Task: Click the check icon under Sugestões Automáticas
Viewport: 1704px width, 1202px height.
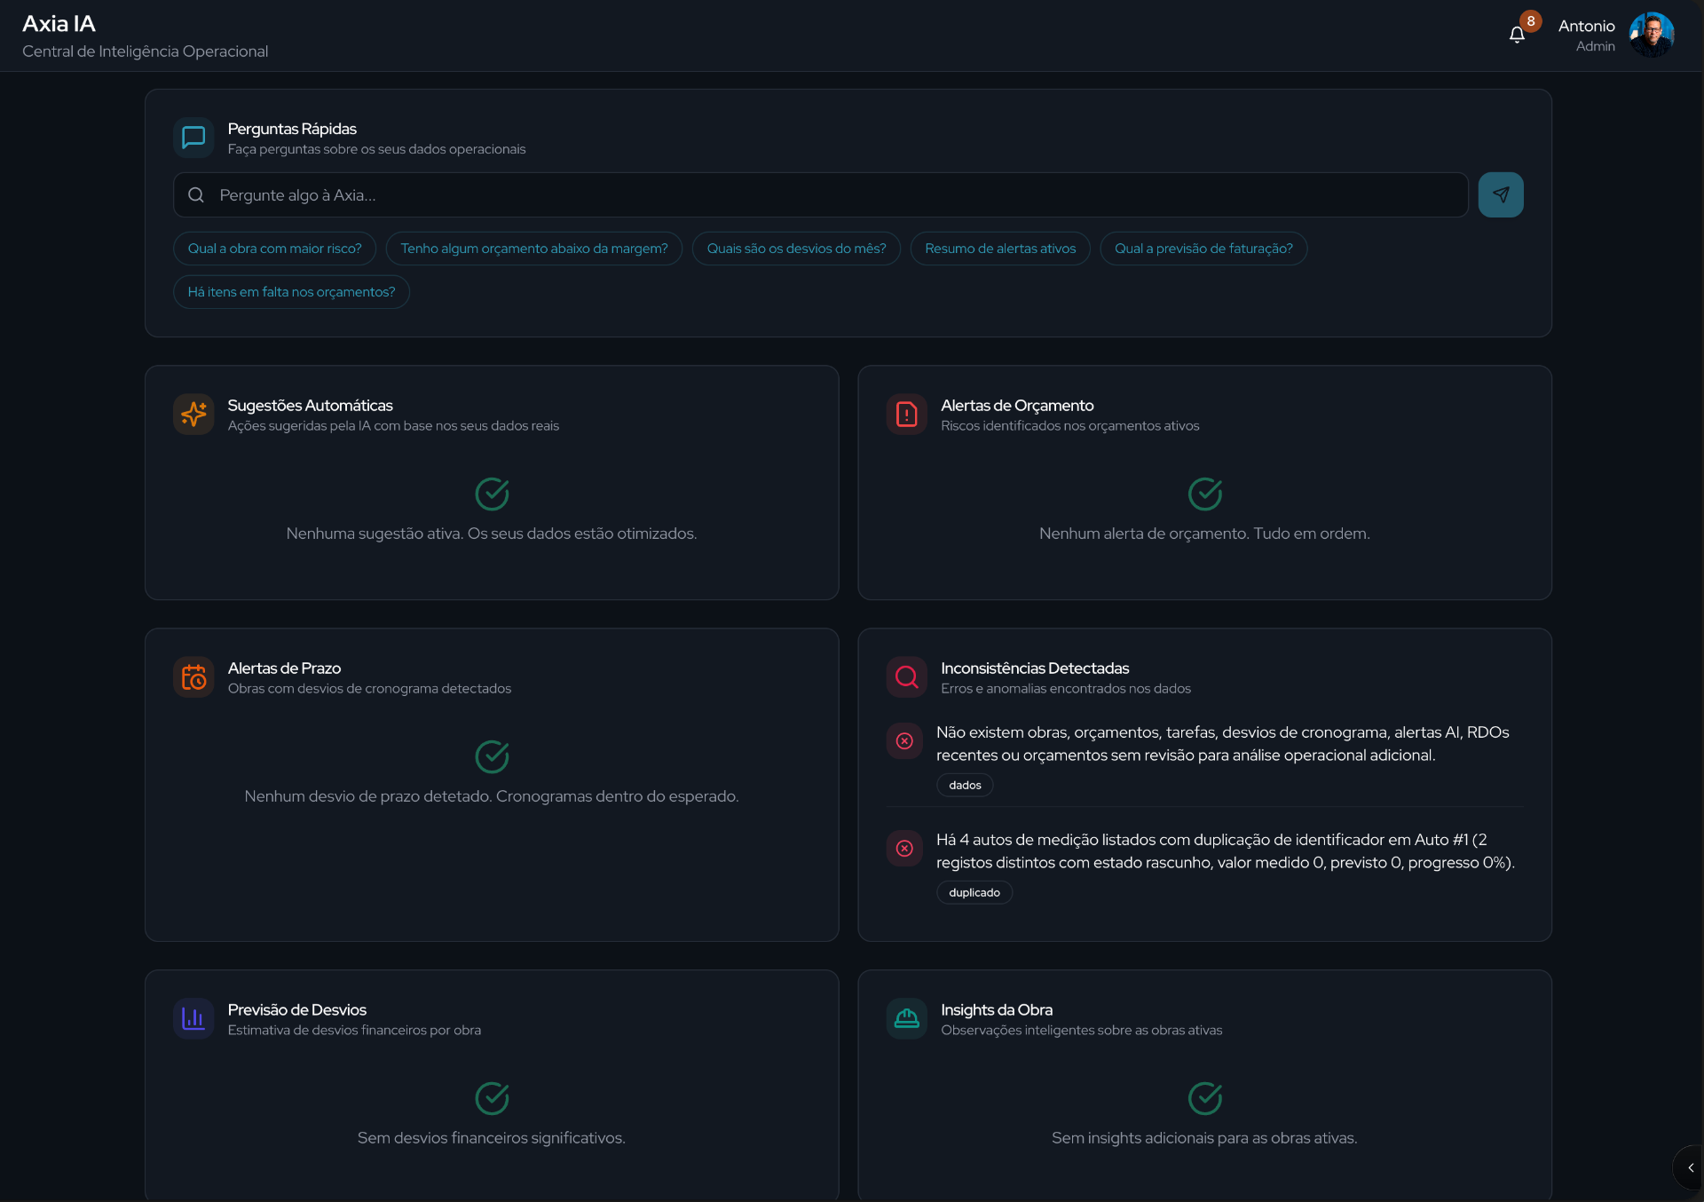Action: click(492, 494)
